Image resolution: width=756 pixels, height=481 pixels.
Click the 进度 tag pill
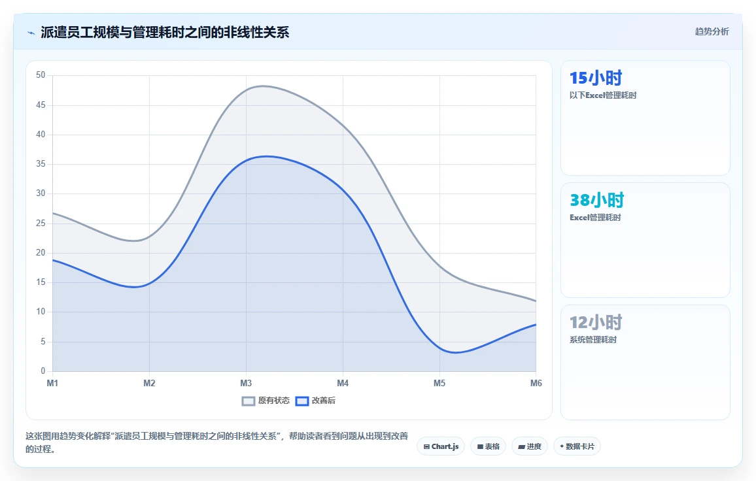[529, 446]
